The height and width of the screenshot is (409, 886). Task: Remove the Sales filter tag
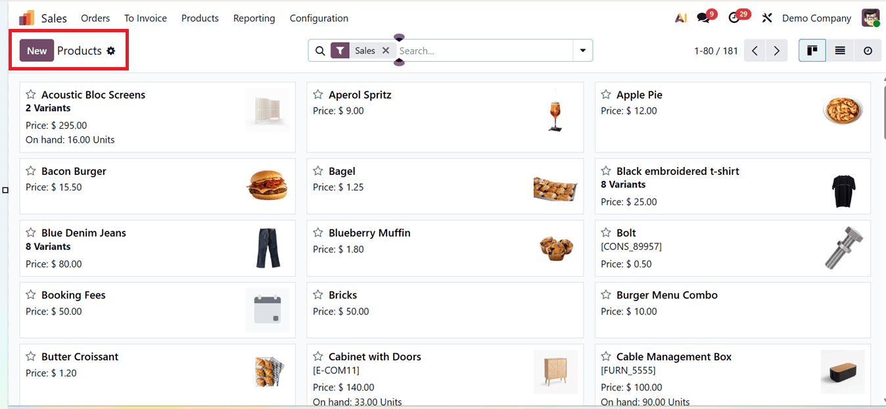[386, 49]
